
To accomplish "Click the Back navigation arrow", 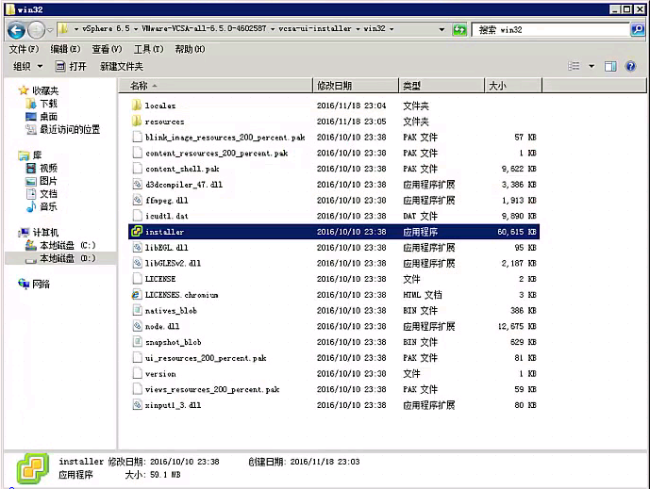I will [x=16, y=30].
